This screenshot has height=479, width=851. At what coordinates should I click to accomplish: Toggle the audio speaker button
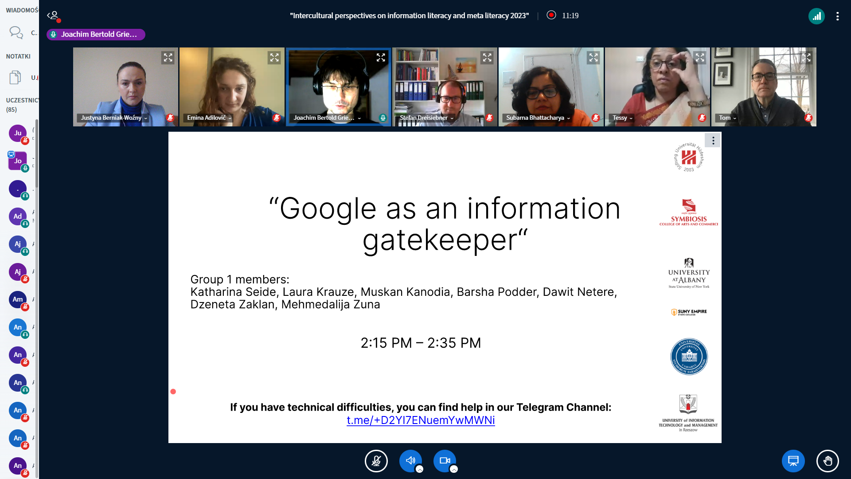(410, 461)
